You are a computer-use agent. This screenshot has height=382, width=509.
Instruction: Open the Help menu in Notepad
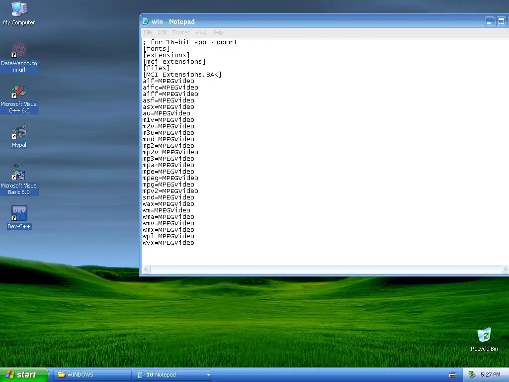[x=218, y=32]
